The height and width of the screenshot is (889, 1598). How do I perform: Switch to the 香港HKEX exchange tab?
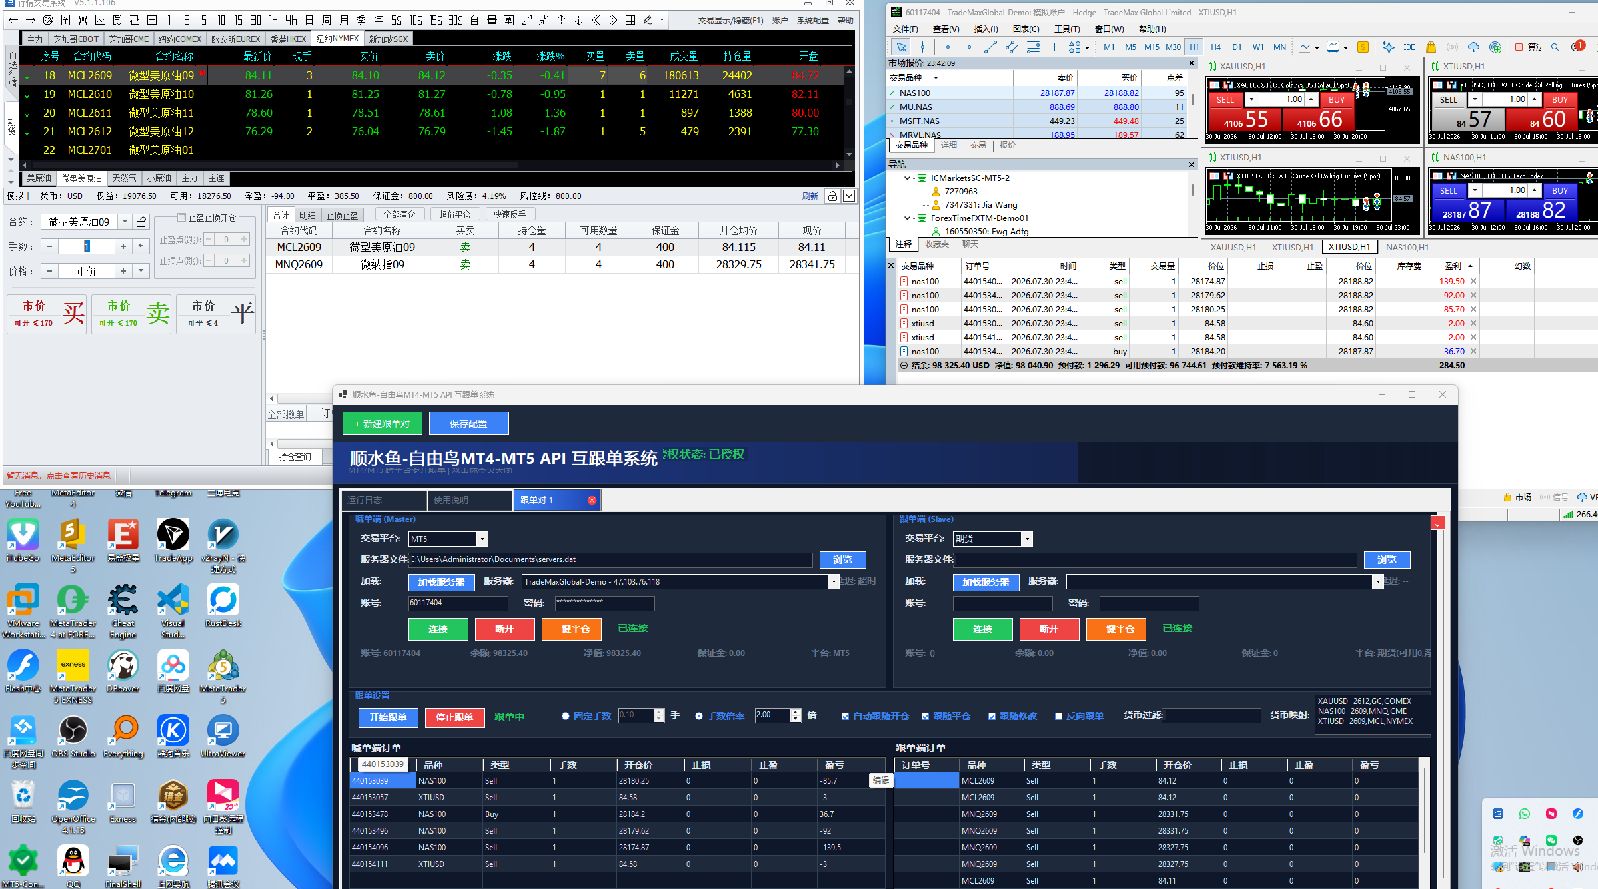tap(288, 39)
